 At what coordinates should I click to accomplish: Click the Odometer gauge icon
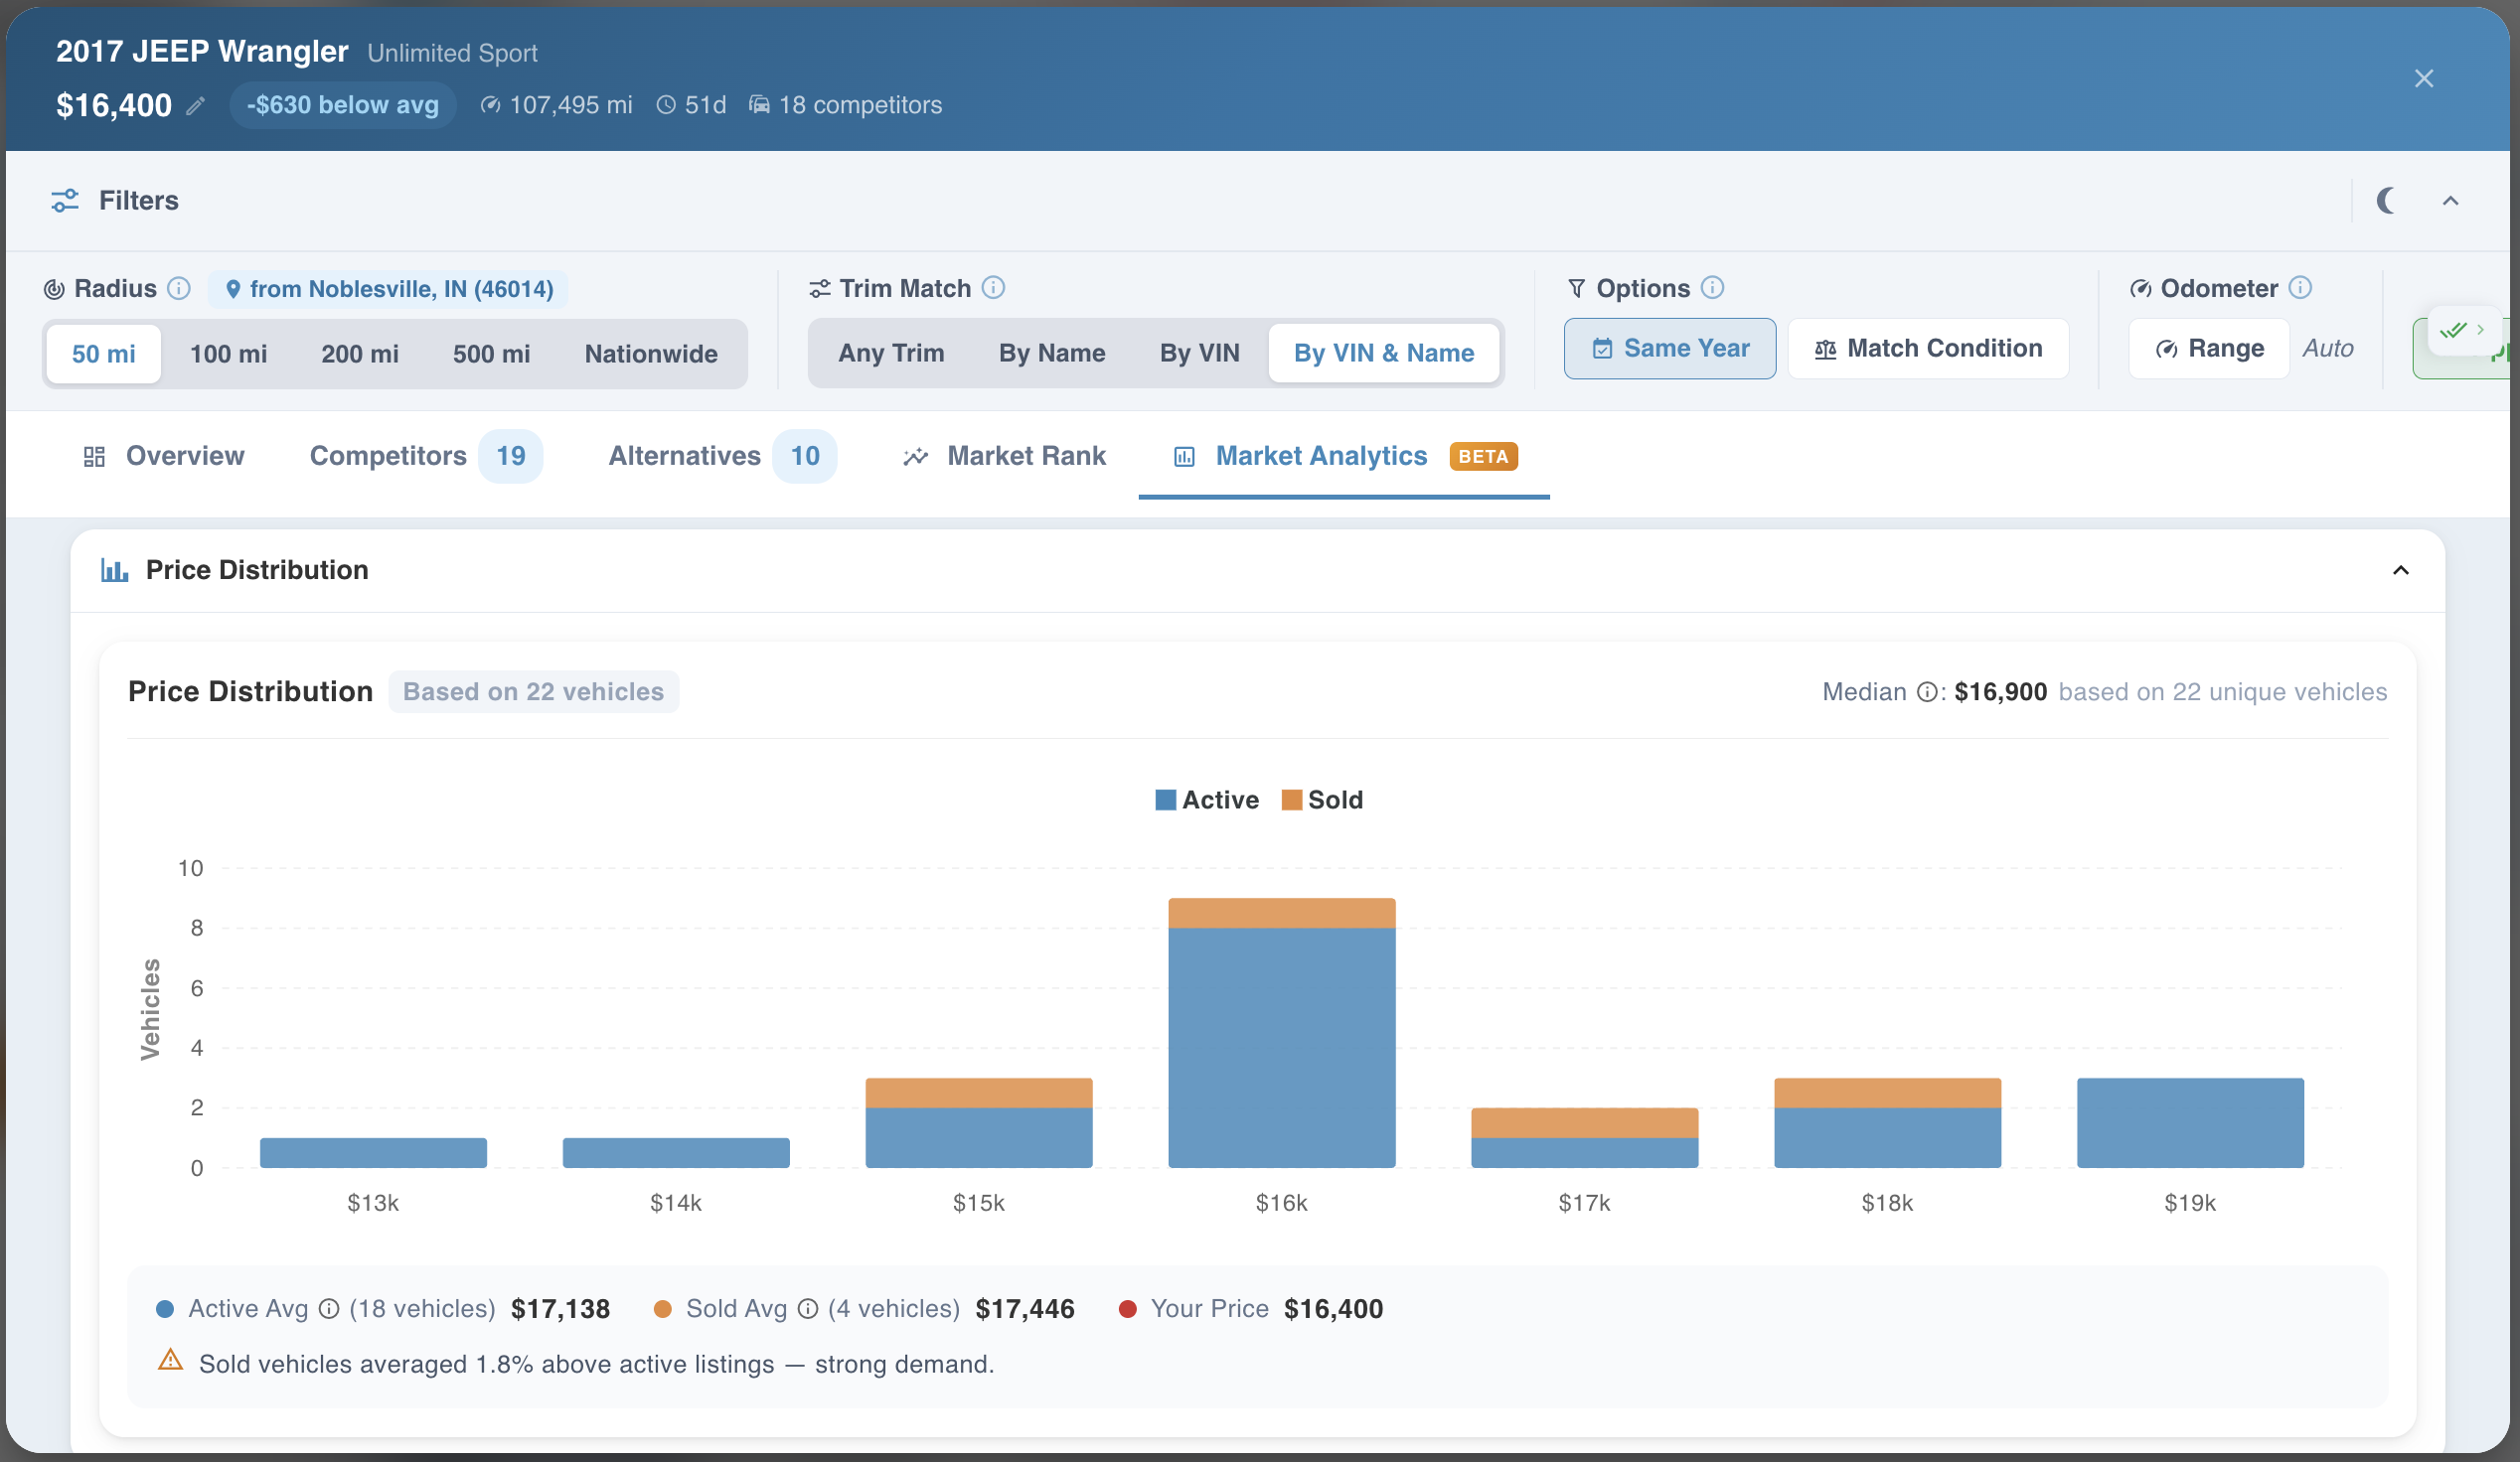click(x=2141, y=289)
